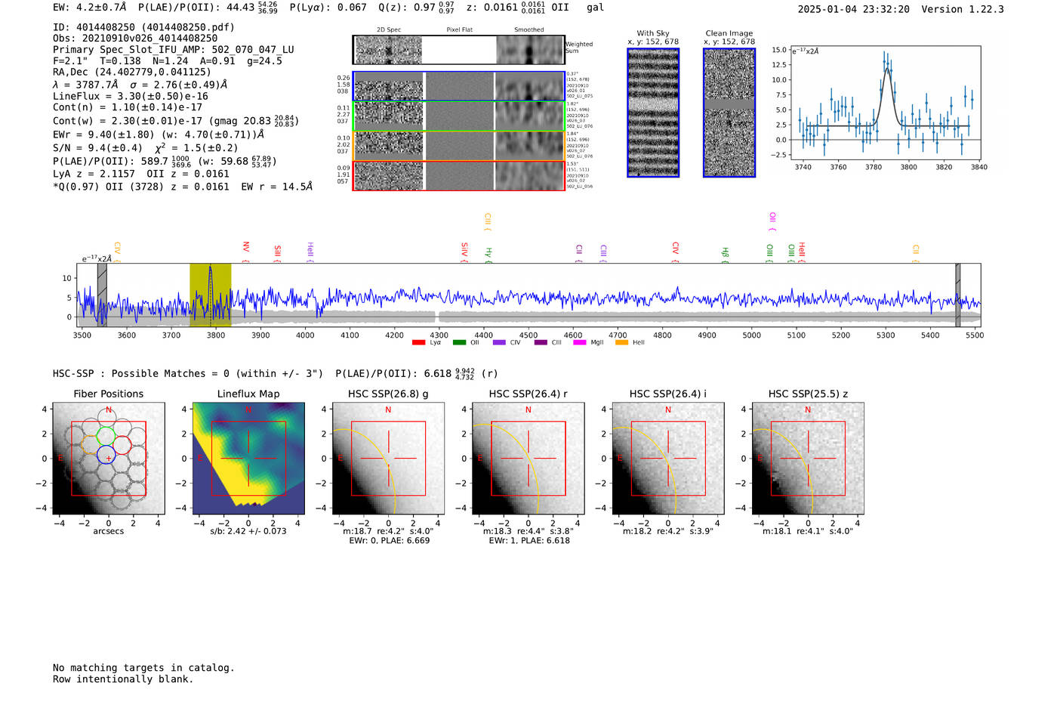Open the HSC SSP(26.4) i image
The width and height of the screenshot is (1057, 720).
[668, 459]
